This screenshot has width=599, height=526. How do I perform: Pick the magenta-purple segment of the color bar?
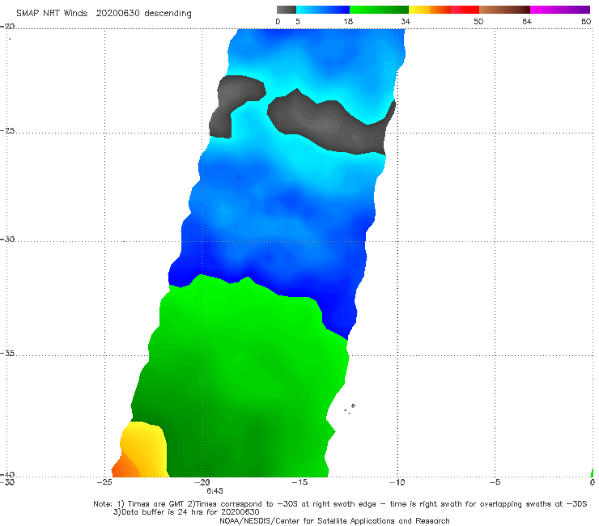coord(560,10)
